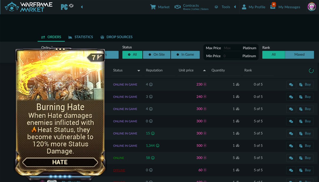The width and height of the screenshot is (319, 182).
Task: Message the seller of the 60 platinum order
Action: [291, 170]
